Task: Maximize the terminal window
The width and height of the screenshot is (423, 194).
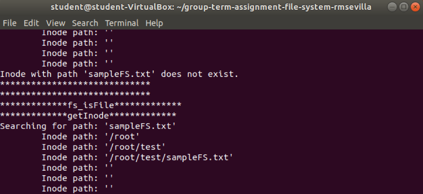Action: click(x=404, y=7)
